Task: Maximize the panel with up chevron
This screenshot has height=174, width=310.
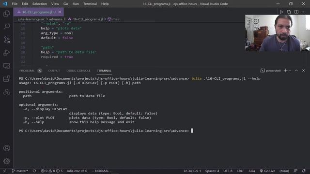Action: pyautogui.click(x=296, y=71)
